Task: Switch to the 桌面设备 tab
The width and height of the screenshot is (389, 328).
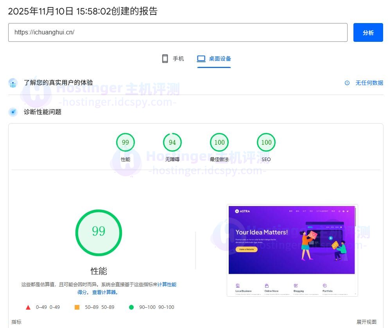Action: click(x=213, y=58)
